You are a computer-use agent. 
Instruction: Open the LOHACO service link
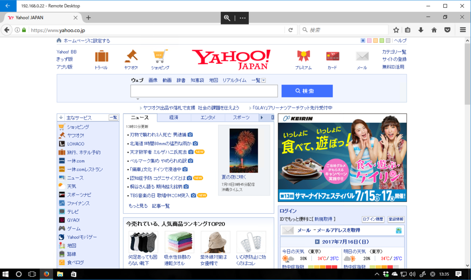pos(75,144)
